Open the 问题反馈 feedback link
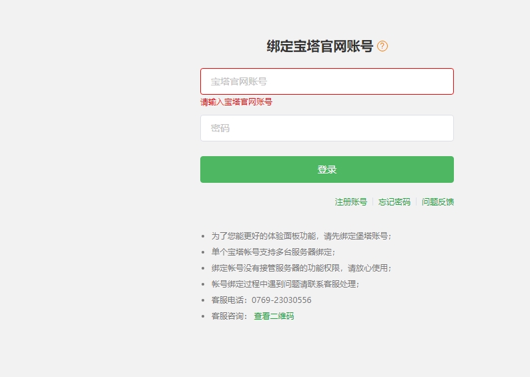The height and width of the screenshot is (377, 530). pos(438,202)
